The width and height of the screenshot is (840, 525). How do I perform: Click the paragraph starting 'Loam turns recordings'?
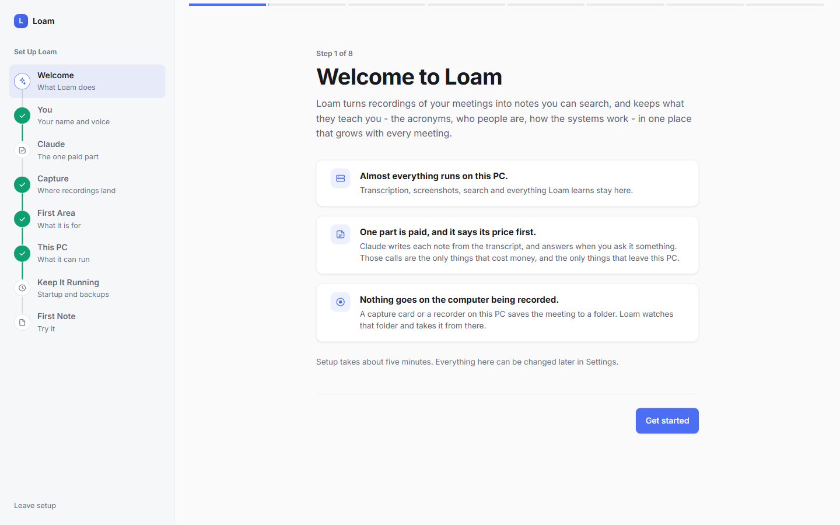(504, 118)
